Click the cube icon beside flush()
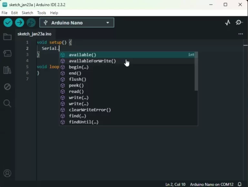The image size is (248, 187). tap(63, 79)
